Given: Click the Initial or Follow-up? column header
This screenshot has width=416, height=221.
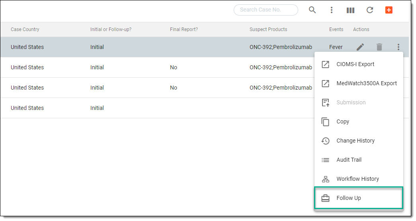Looking at the screenshot, I should pyautogui.click(x=111, y=29).
